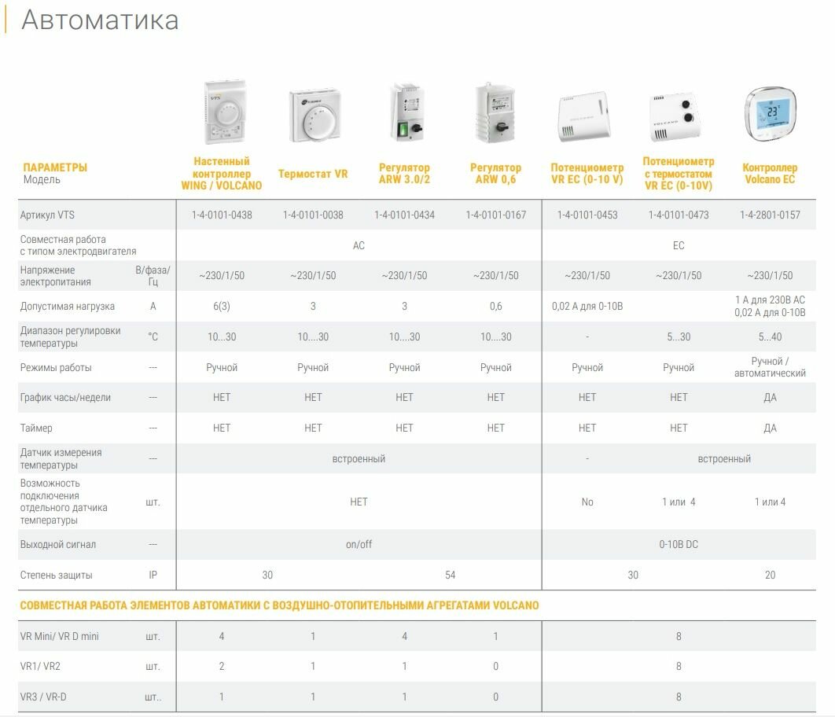
Task: Click 'встроенный' in the AC sensor cell
Action: (x=359, y=459)
